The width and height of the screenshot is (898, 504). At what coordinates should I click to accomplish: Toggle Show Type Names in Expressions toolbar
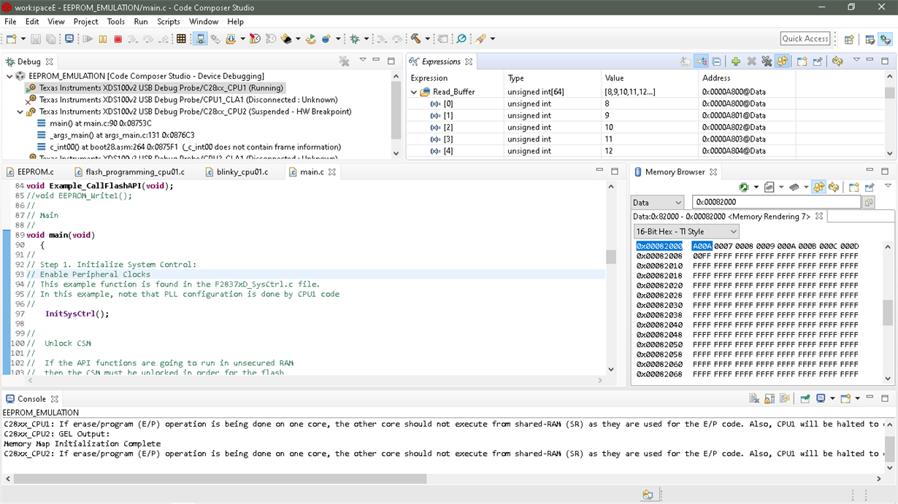[685, 61]
